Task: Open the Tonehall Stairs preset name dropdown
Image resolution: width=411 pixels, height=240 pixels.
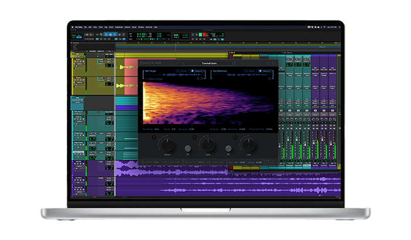Action: point(209,63)
